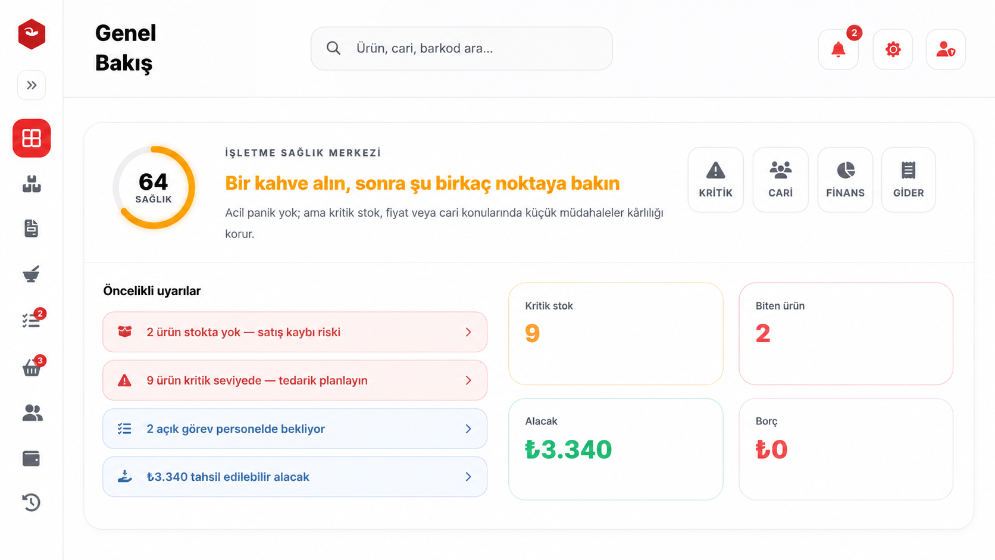
Task: Open '2 ürün stokta yok' alert
Action: 295,332
